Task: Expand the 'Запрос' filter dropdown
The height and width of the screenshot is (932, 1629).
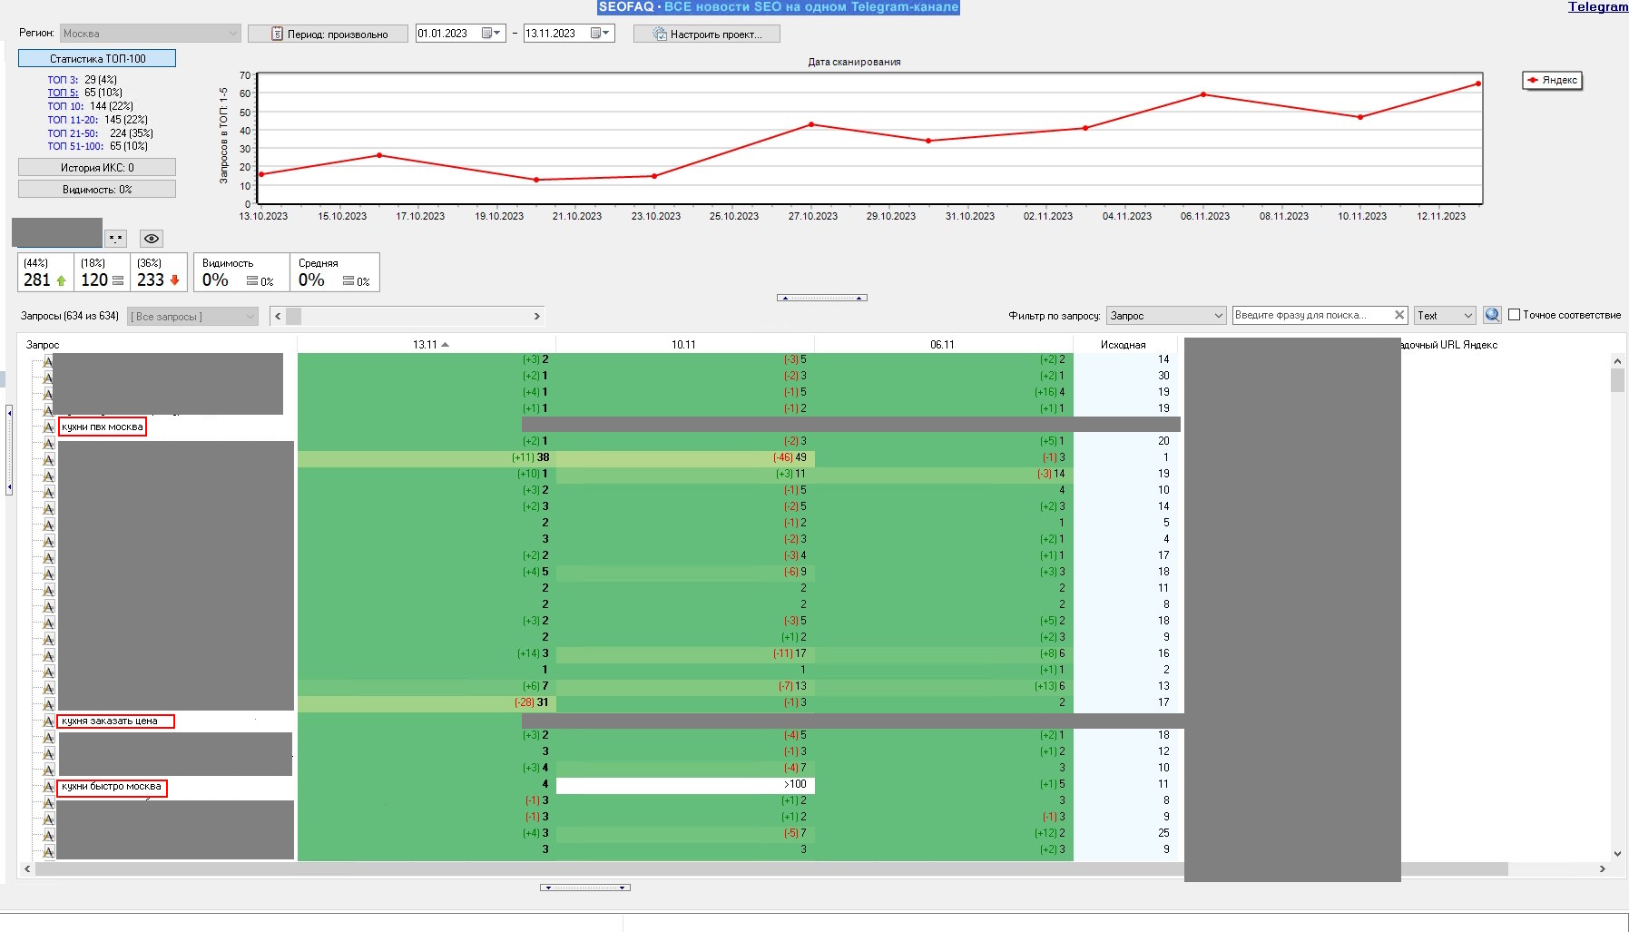Action: tap(1218, 316)
